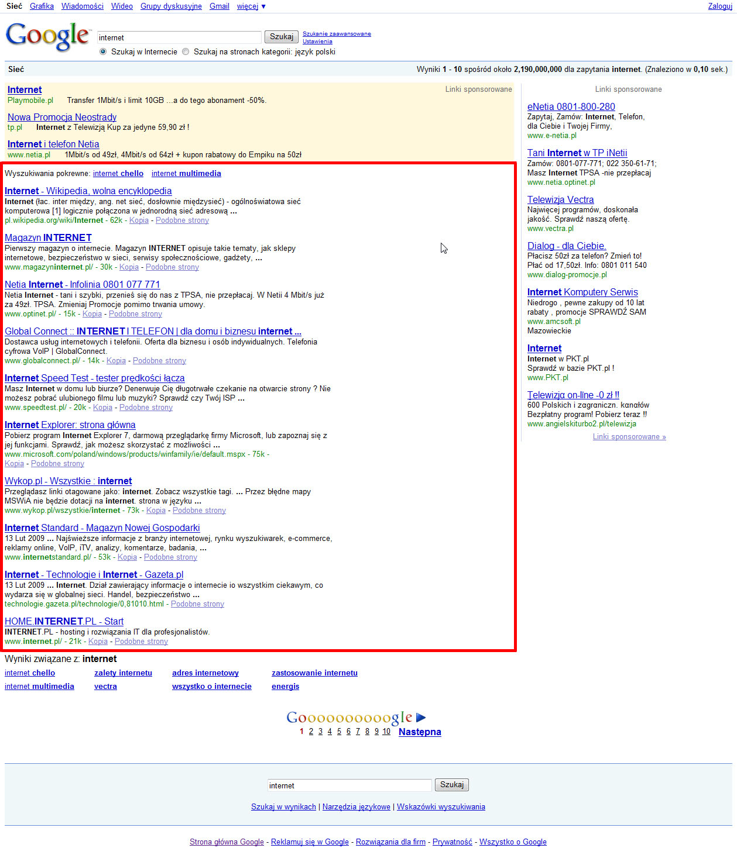Screen dimensions: 737x848
Task: Open 'Internet Komputery Serwis' ad
Action: click(x=582, y=292)
